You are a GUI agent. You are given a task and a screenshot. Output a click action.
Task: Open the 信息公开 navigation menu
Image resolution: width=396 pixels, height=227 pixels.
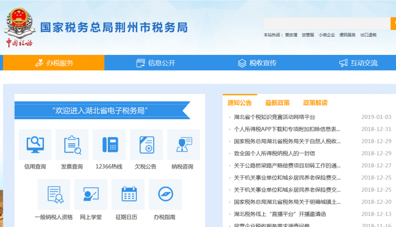tap(156, 63)
